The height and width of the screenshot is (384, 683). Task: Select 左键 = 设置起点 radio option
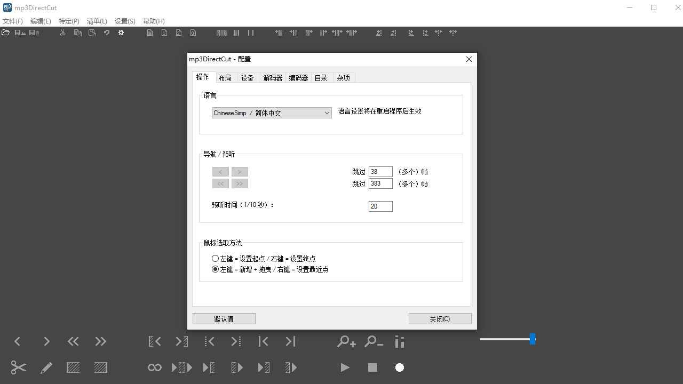pos(216,258)
